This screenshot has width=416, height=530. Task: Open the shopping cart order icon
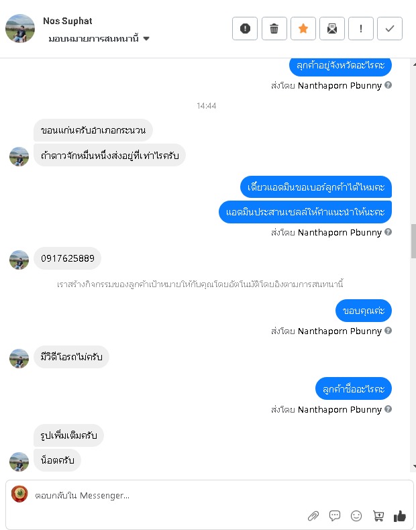tap(378, 516)
